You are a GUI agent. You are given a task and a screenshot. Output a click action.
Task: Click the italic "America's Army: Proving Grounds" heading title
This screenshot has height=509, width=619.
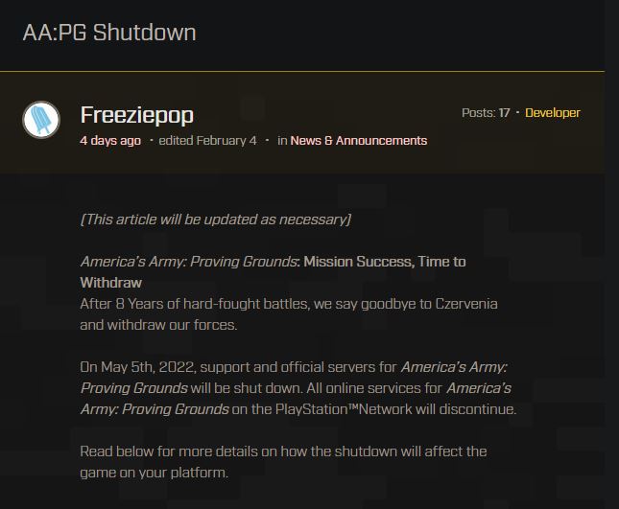tap(189, 262)
